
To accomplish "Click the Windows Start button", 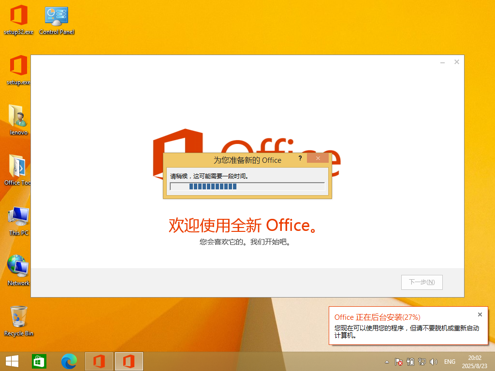I will pyautogui.click(x=12, y=361).
